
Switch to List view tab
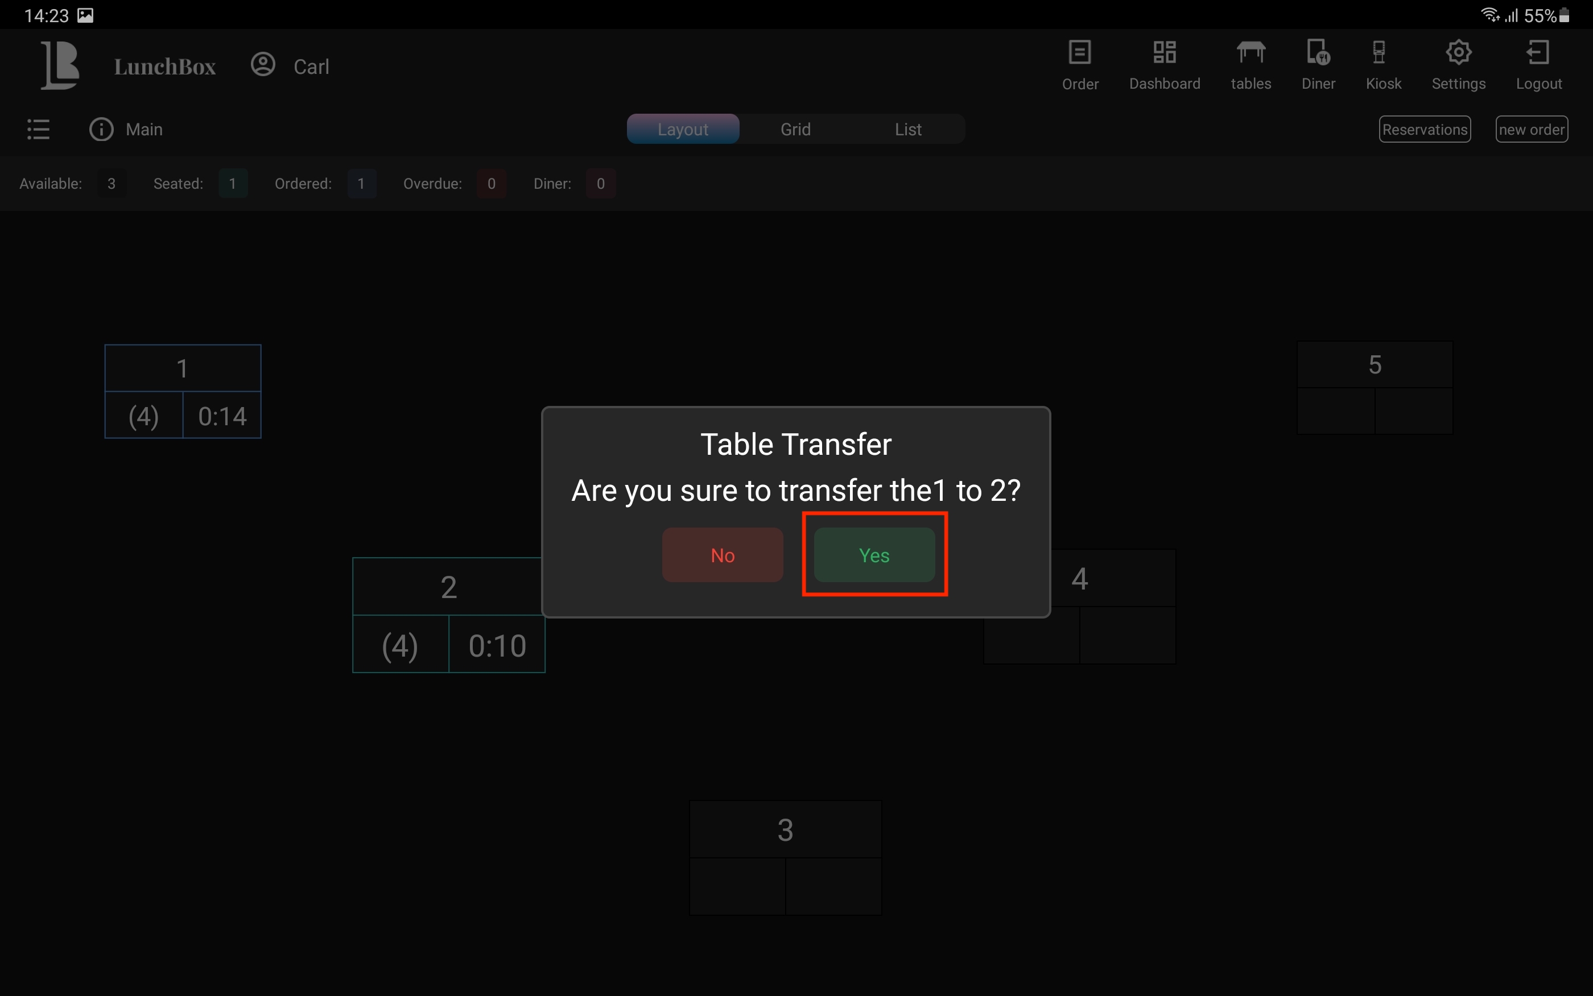point(907,129)
